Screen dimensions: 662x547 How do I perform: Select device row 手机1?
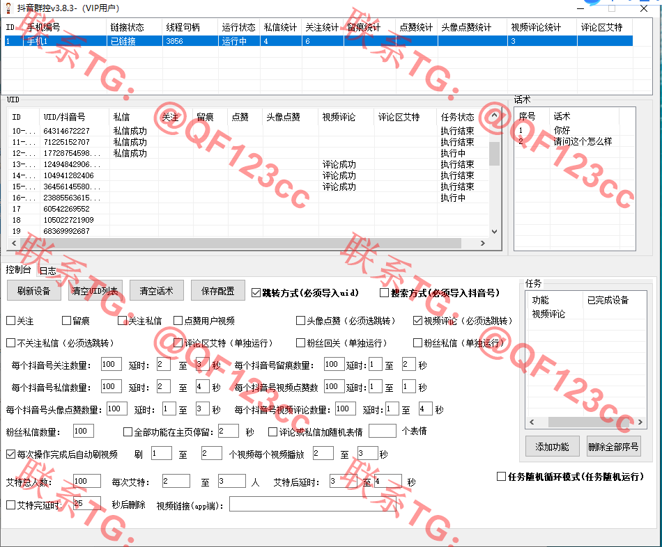[x=318, y=41]
